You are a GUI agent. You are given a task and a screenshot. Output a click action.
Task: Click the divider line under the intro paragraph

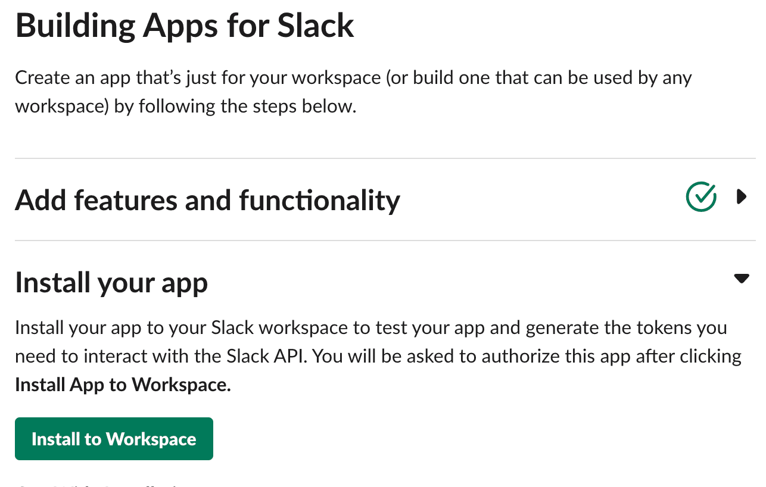pos(385,158)
